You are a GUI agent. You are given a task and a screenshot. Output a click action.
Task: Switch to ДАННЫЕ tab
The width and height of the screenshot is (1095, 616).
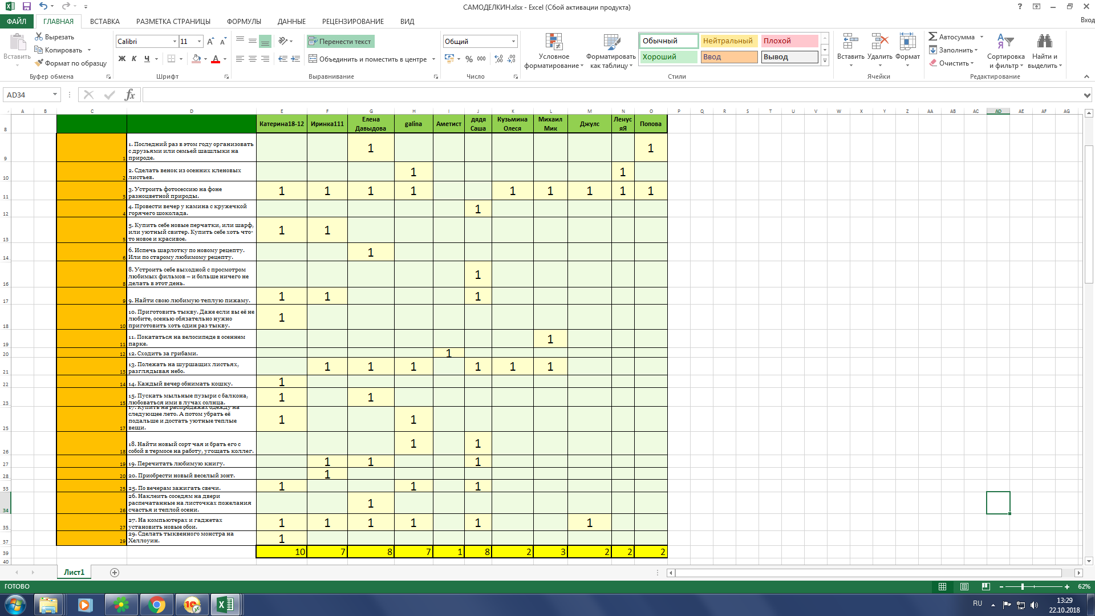pos(291,21)
